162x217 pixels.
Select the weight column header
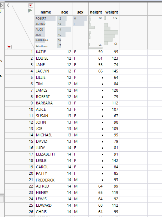(x=112, y=12)
